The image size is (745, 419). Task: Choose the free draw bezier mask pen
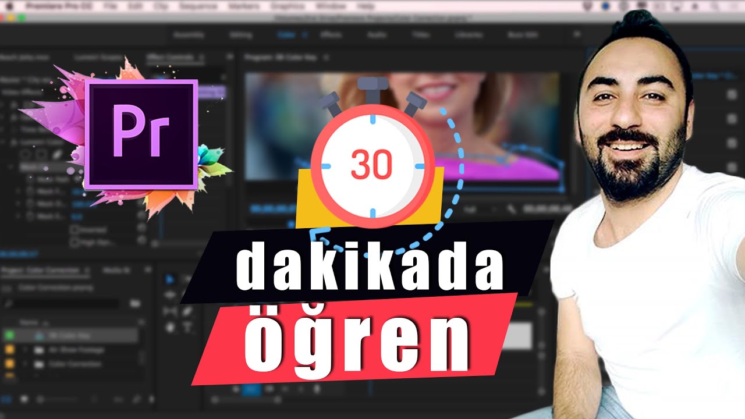(56, 155)
